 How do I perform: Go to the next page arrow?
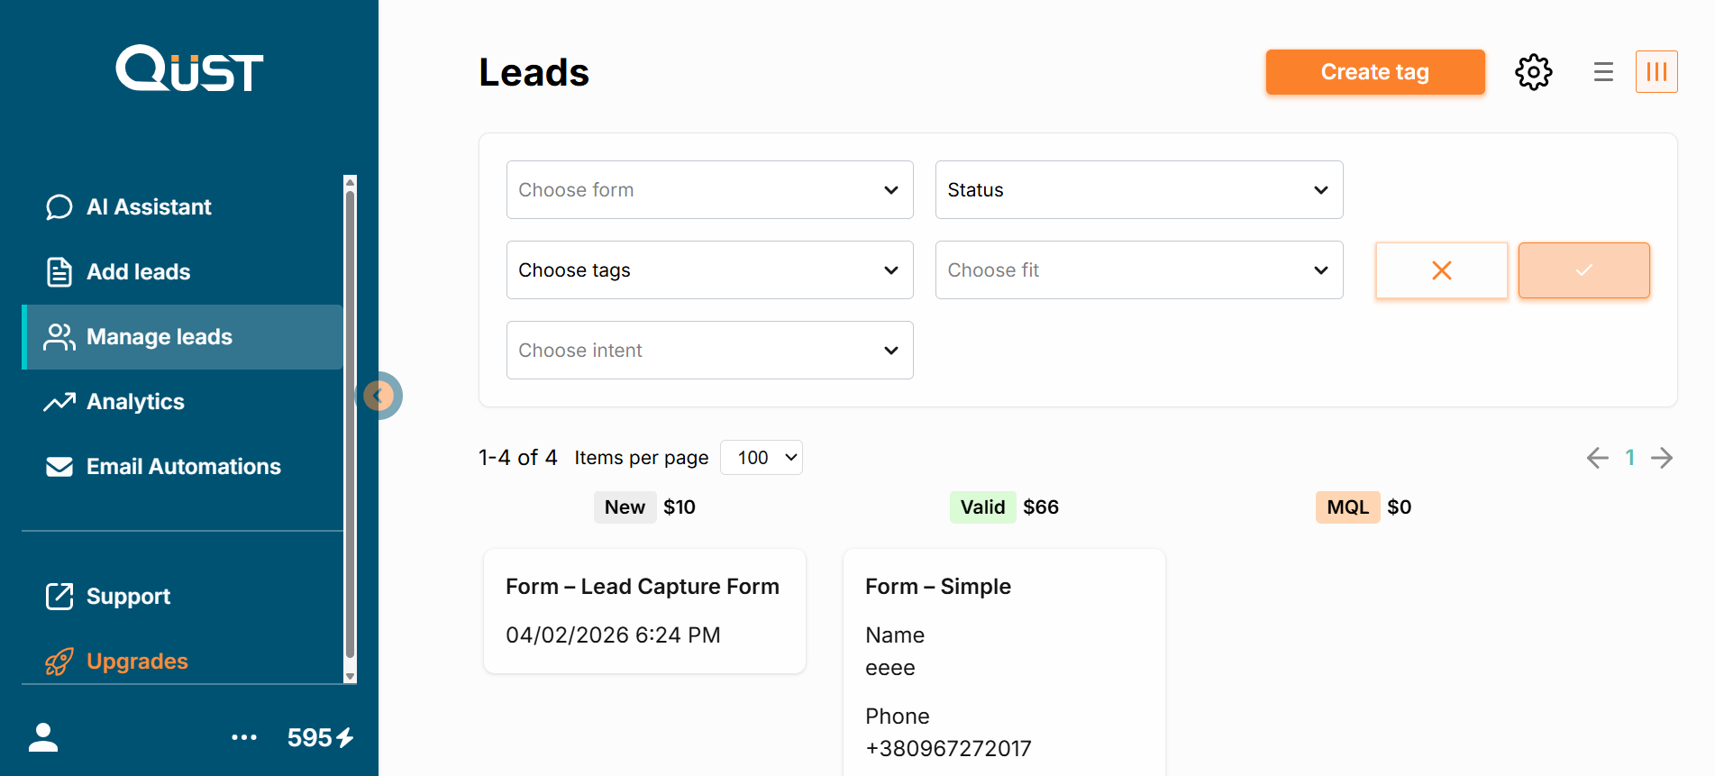click(1662, 458)
